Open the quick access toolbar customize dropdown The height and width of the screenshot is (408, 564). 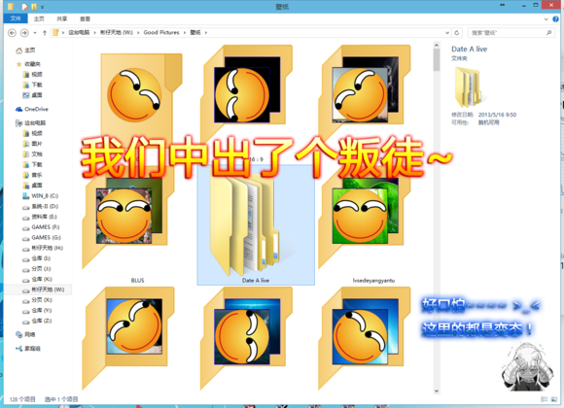click(43, 7)
